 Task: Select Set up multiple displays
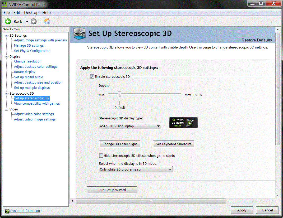click(32, 88)
